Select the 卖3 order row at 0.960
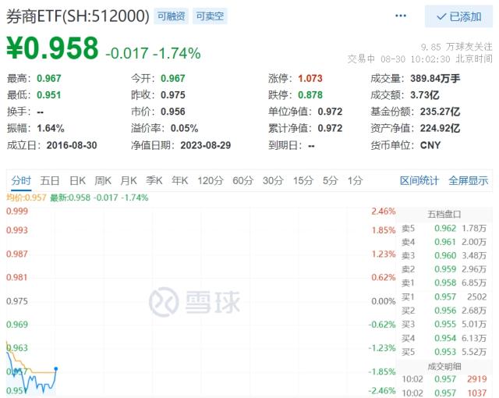This screenshot has width=499, height=398. click(x=444, y=255)
